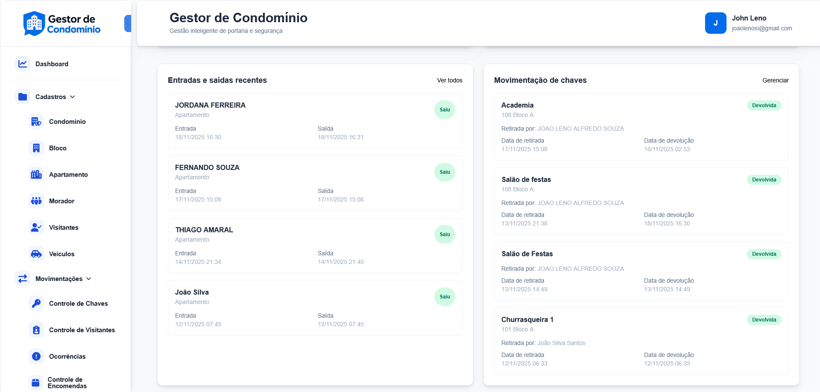Open Ocorrências via its alert icon
This screenshot has width=820, height=392.
[36, 356]
